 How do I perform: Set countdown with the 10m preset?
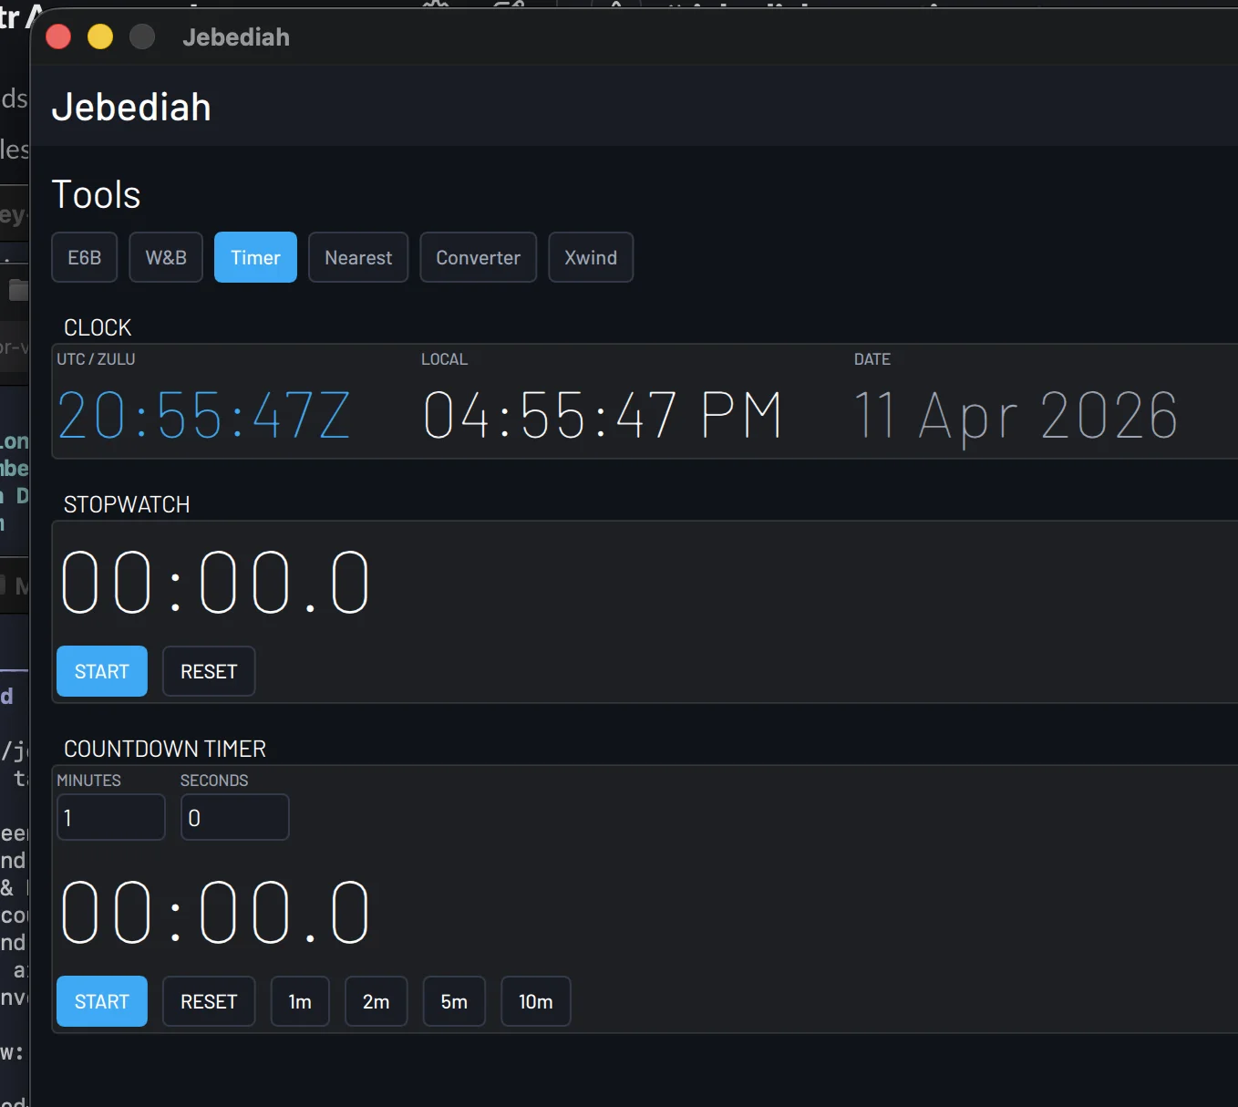coord(535,1000)
